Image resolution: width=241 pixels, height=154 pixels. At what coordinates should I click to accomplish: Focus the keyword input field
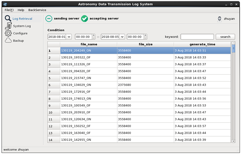[197, 37]
